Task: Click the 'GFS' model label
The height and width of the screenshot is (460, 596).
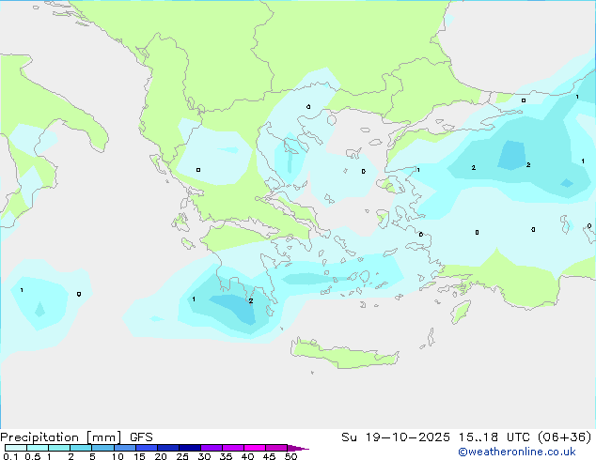Action: [x=141, y=437]
